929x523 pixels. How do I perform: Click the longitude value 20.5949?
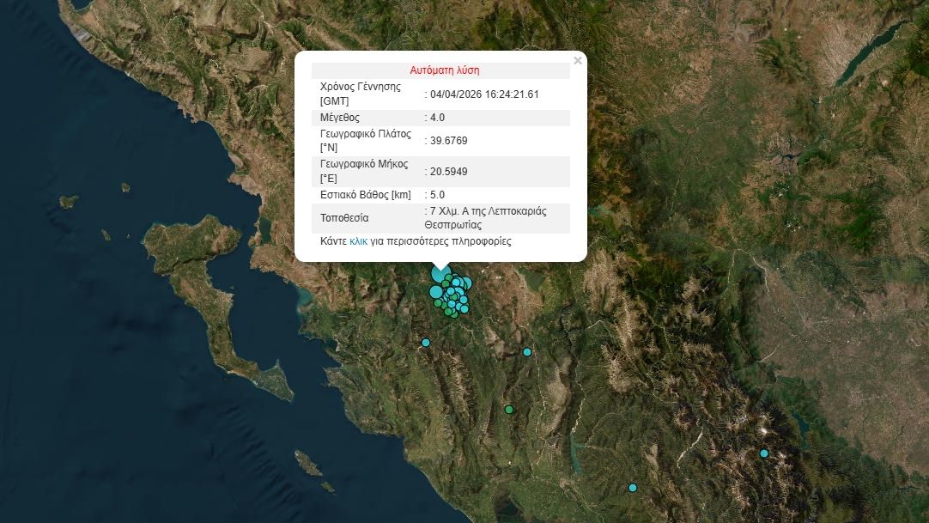click(x=449, y=172)
